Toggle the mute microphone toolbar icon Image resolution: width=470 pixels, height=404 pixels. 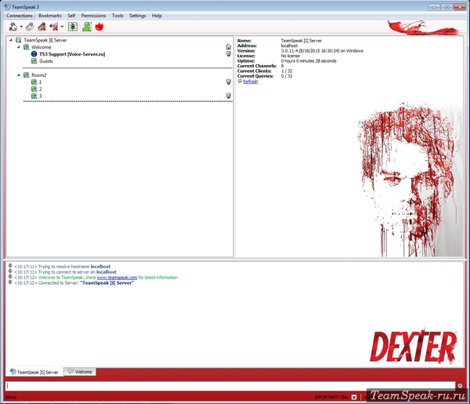(42, 27)
